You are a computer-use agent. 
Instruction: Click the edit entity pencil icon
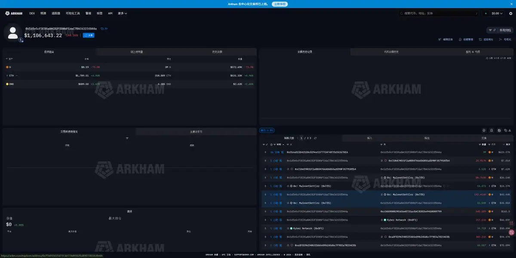click(439, 40)
